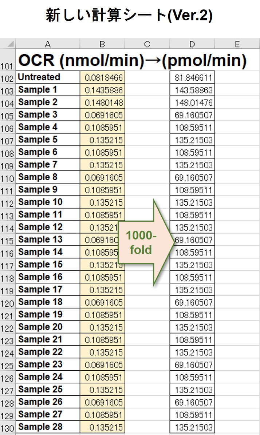
Task: Select the Sample 1 label cell
Action: (x=48, y=90)
